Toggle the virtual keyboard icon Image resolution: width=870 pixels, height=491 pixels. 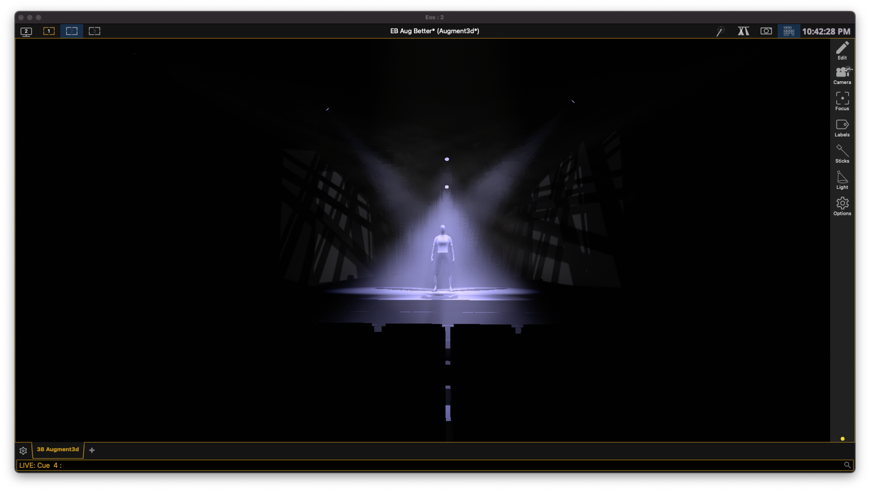[789, 31]
